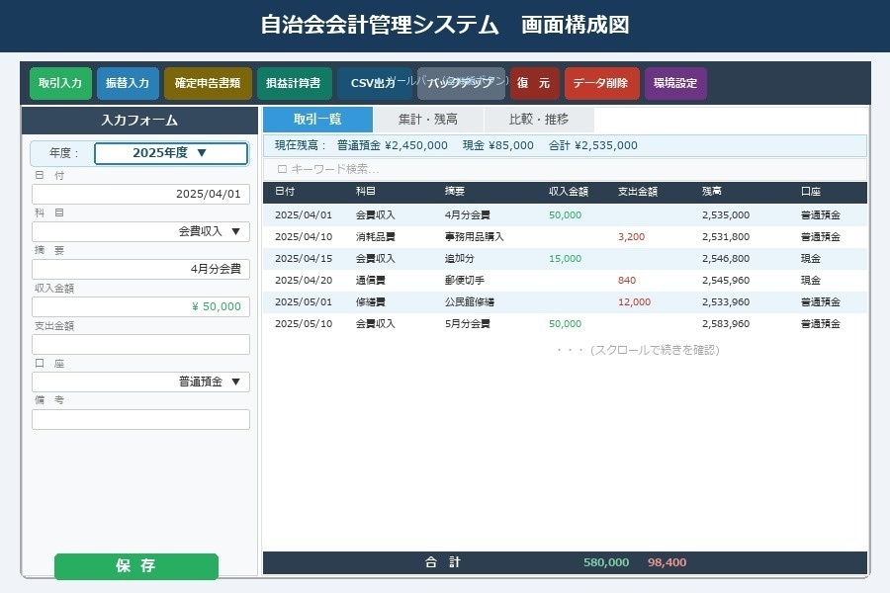Click データ削除 to delete data
Viewport: 890px width, 593px height.
point(600,84)
